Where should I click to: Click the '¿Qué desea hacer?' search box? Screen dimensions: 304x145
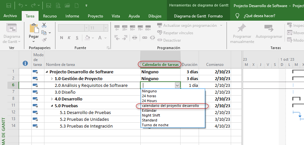259,16
